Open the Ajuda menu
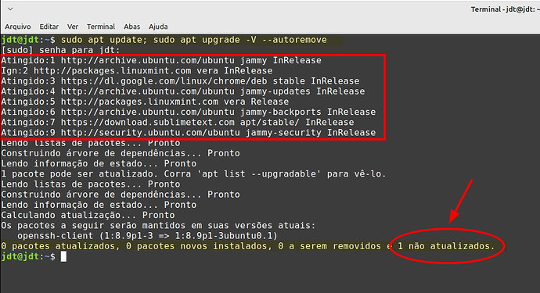The image size is (540, 293). (x=158, y=27)
